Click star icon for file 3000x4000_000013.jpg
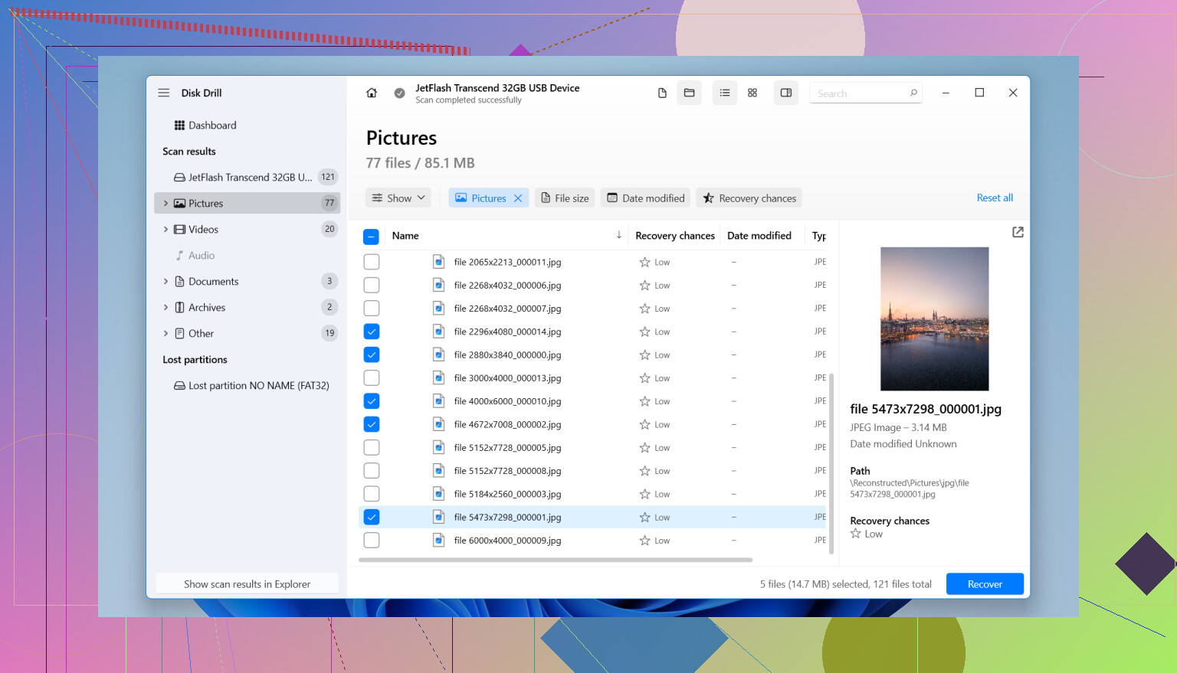 644,378
